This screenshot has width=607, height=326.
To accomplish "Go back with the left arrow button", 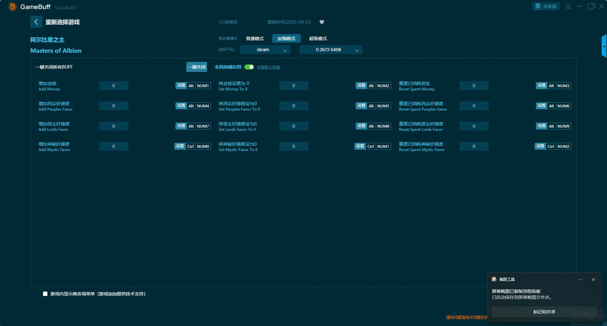I will click(x=36, y=22).
